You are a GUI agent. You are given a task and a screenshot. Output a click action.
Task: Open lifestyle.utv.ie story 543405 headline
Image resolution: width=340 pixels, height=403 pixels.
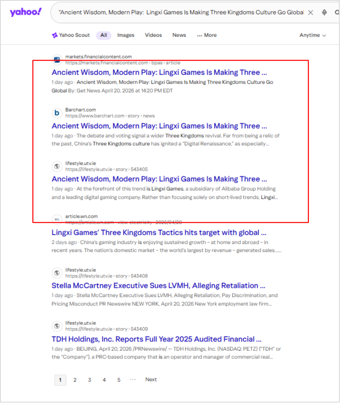pos(159,179)
